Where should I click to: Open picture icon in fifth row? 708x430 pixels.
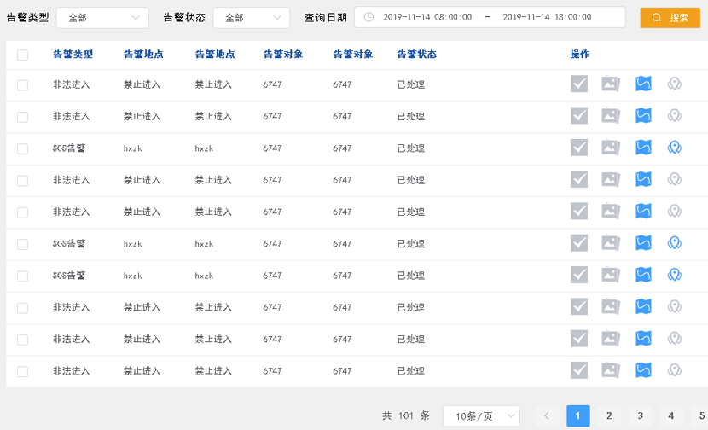611,212
